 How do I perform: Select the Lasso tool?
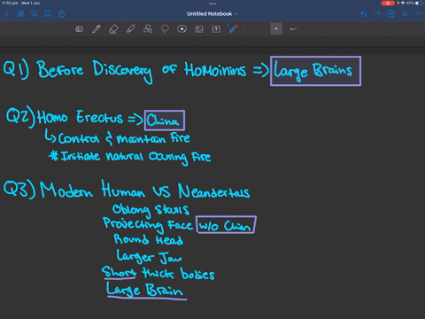(x=165, y=29)
